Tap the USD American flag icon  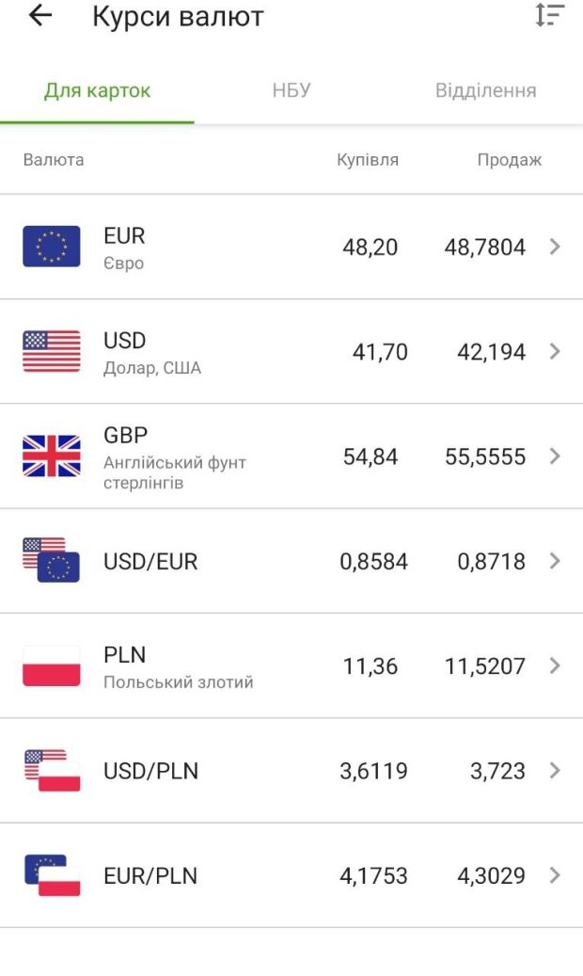coord(52,352)
